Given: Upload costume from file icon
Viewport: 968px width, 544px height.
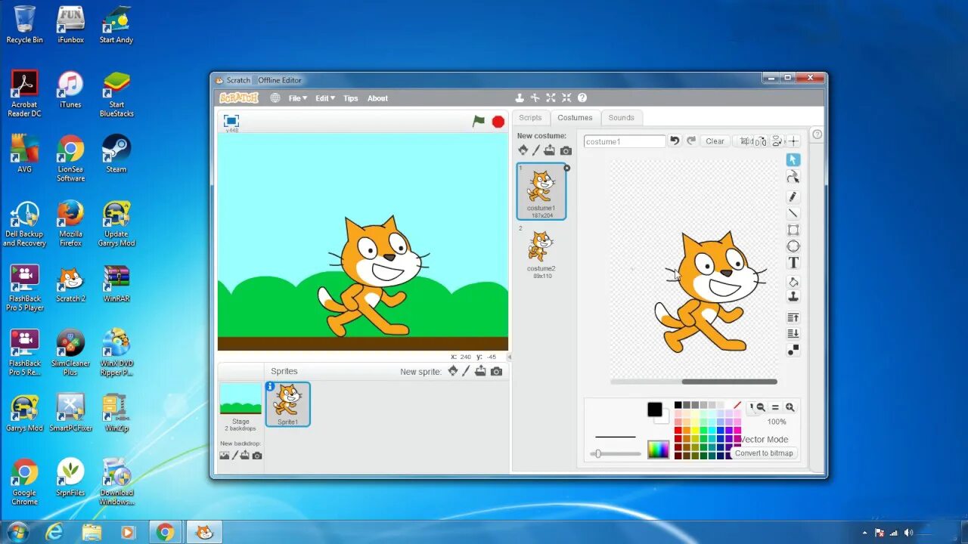Looking at the screenshot, I should (550, 150).
